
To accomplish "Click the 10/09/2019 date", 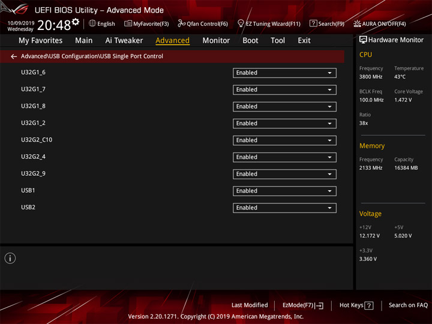I will click(21, 23).
